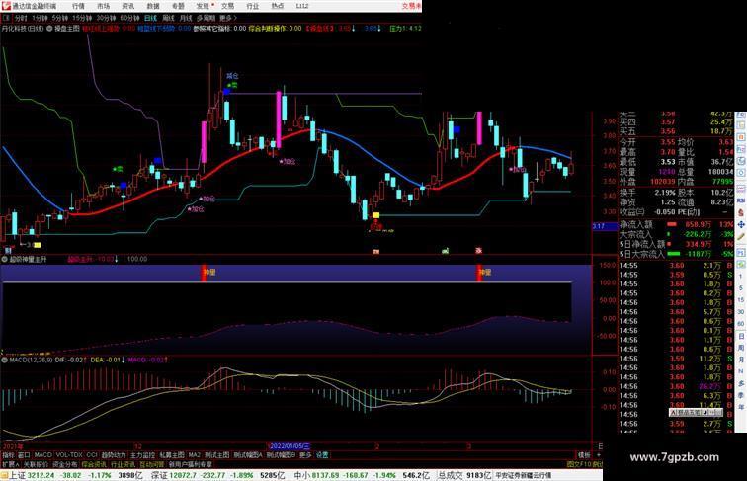Click the gear icon beside MACD(12,26,9)
Screen dimensions: 747x481
click(5, 361)
